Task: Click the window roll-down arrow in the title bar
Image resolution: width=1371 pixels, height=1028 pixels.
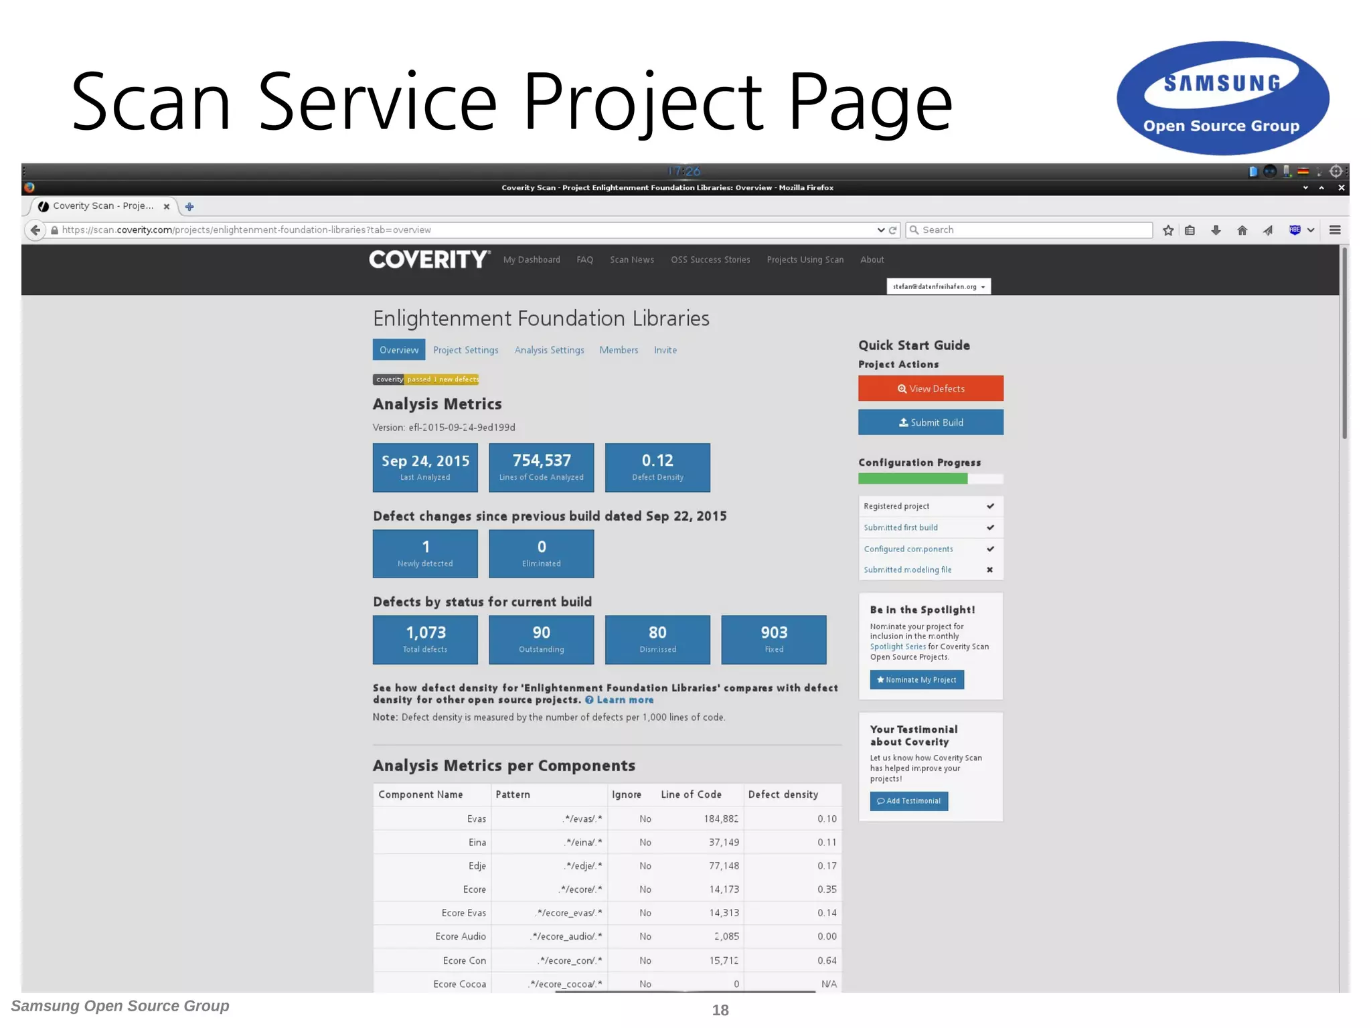Action: tap(1305, 188)
